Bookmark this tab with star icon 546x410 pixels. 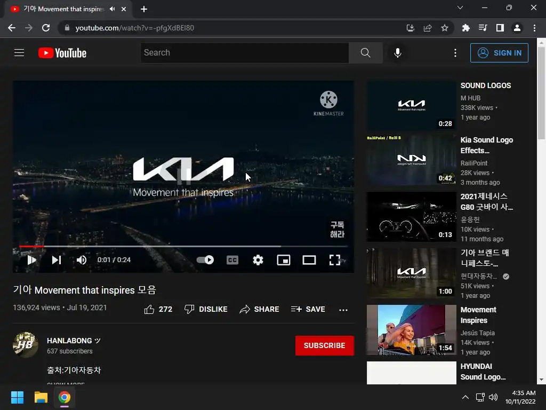445,28
